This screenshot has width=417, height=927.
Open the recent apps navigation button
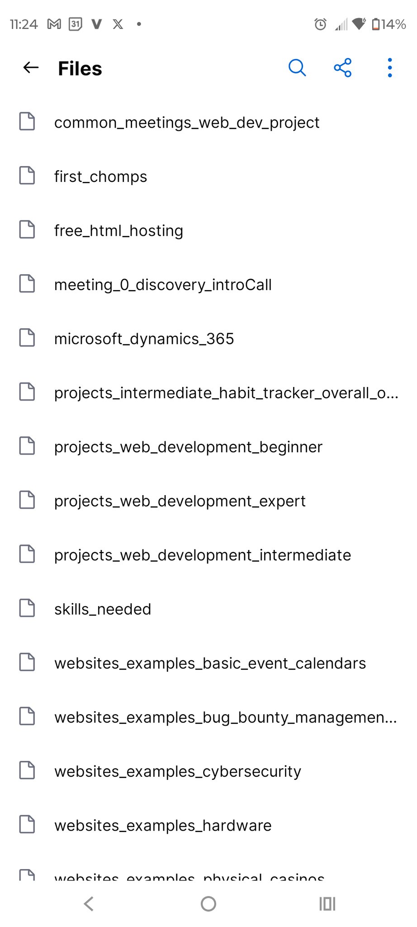click(x=327, y=904)
